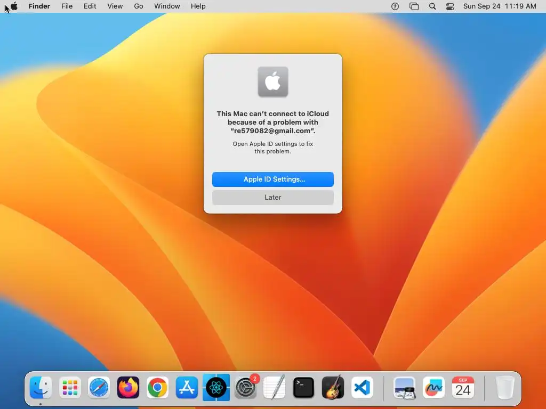Open the Apple menu
The width and height of the screenshot is (546, 409).
14,6
